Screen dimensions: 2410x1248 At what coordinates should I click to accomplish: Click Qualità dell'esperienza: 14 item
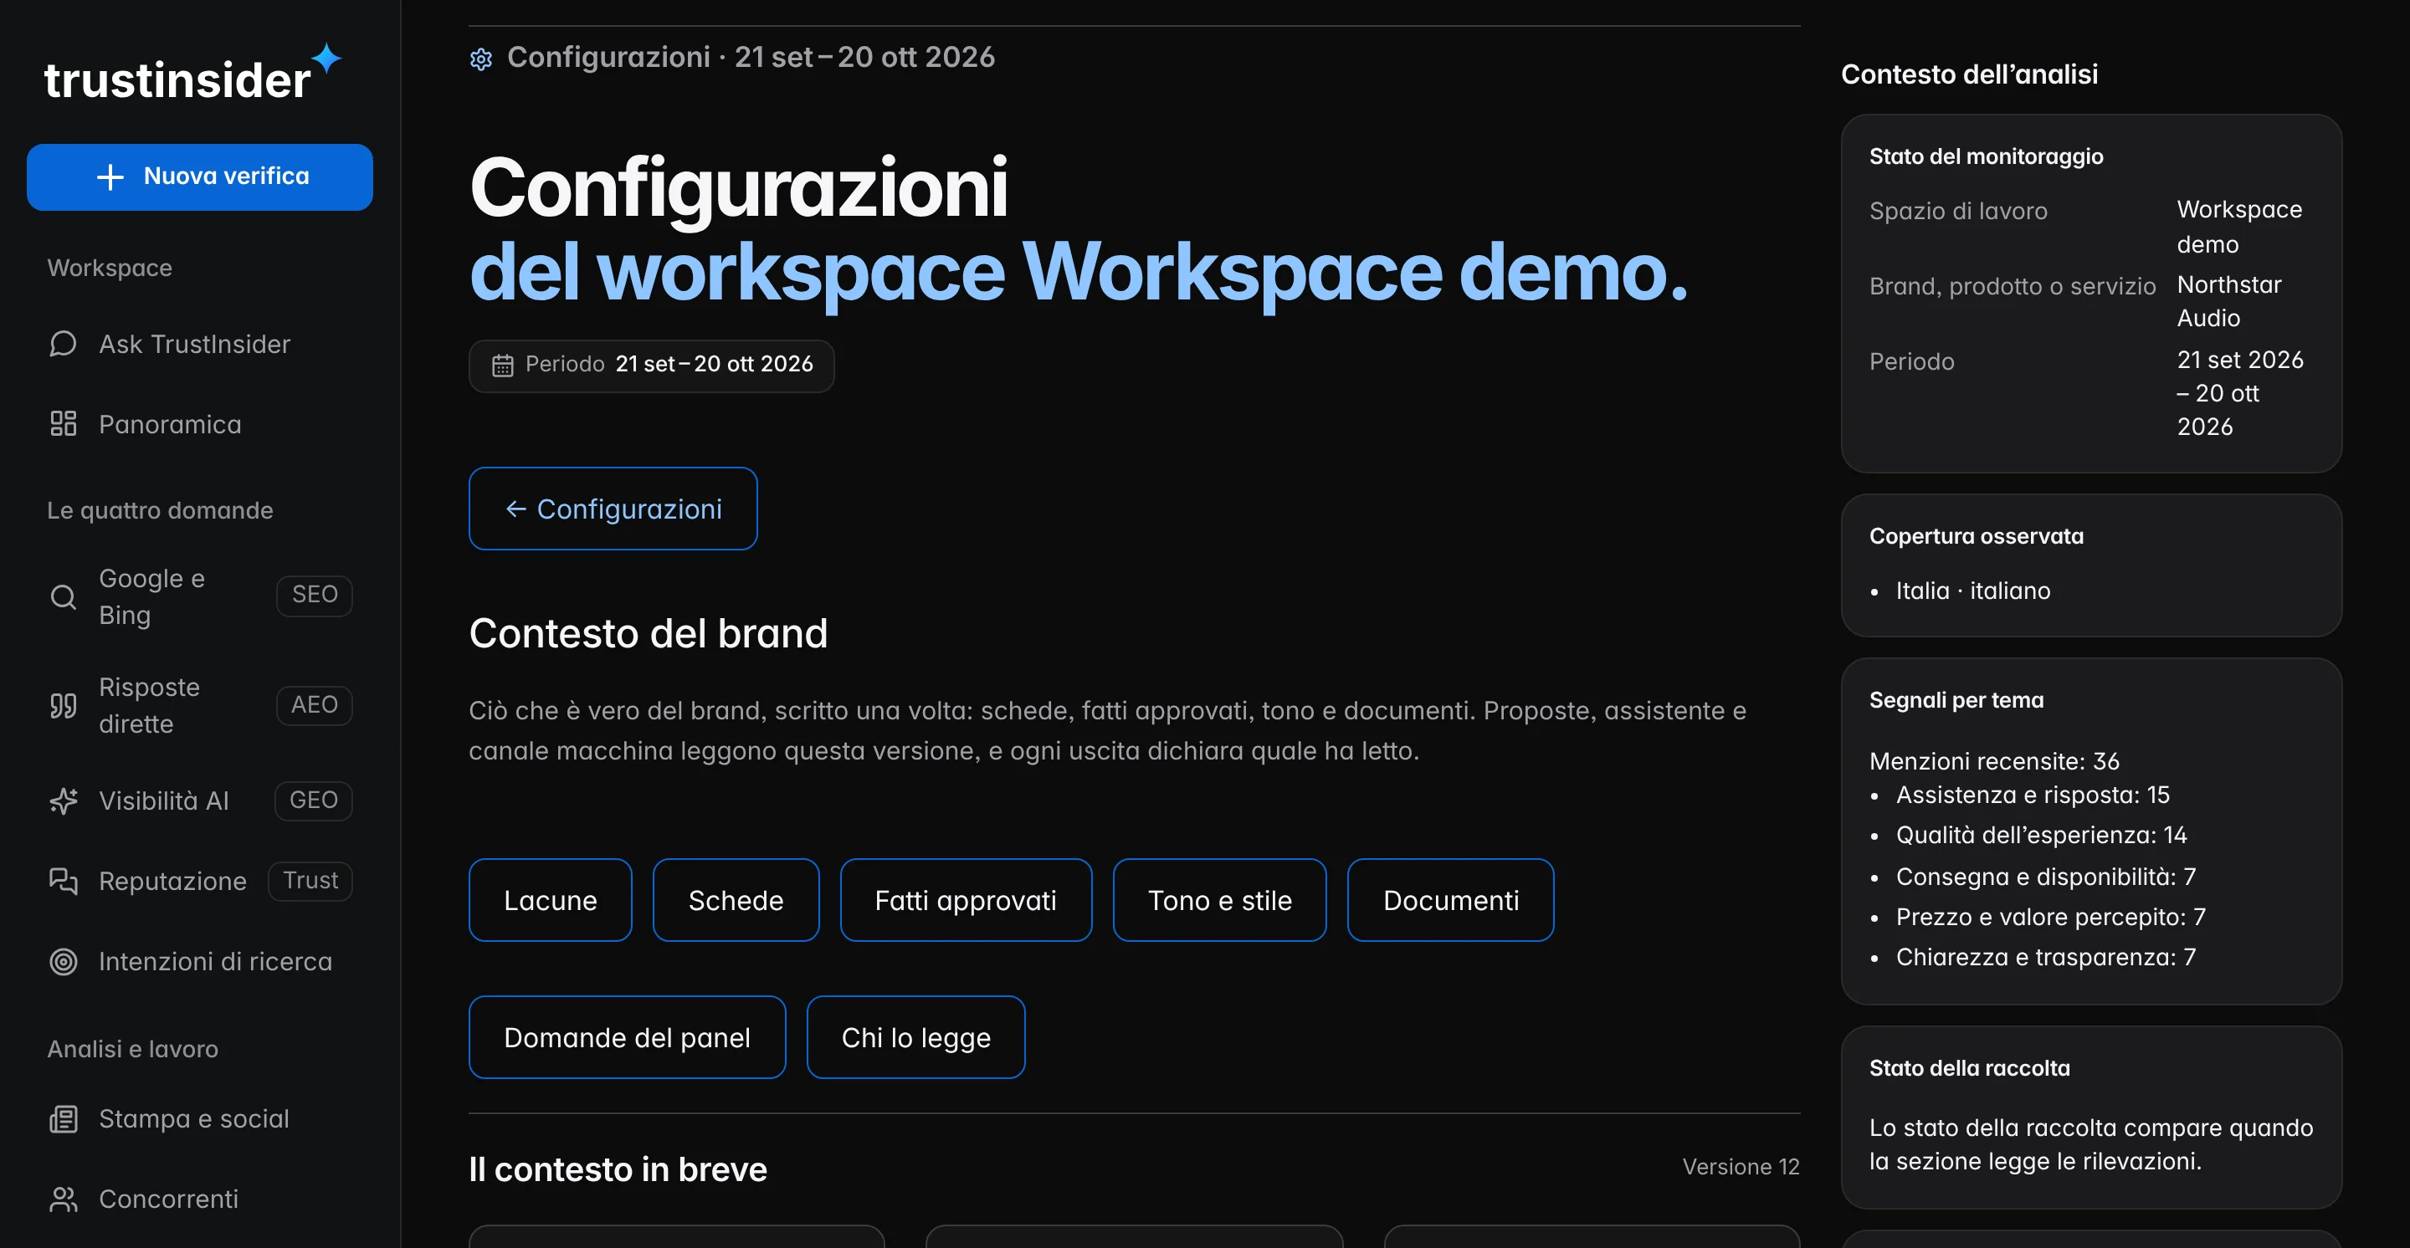(x=2042, y=835)
